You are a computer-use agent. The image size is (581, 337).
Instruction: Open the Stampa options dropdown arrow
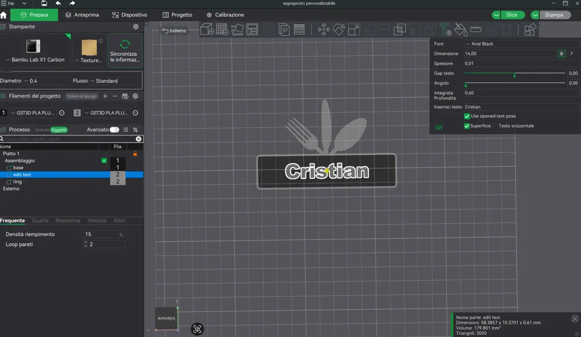(x=535, y=15)
